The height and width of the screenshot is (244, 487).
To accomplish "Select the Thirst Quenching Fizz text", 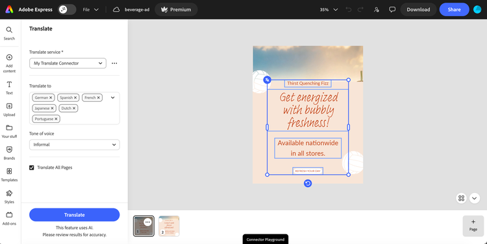I will point(308,83).
